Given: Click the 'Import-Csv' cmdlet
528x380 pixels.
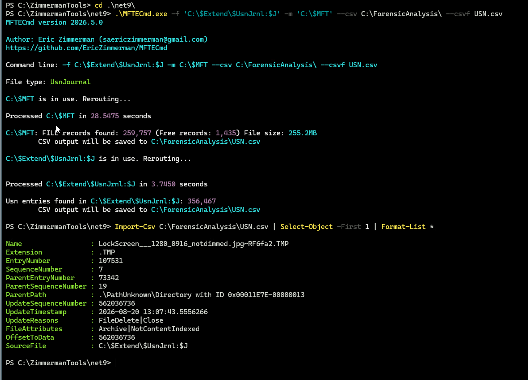Looking at the screenshot, I should coord(135,227).
